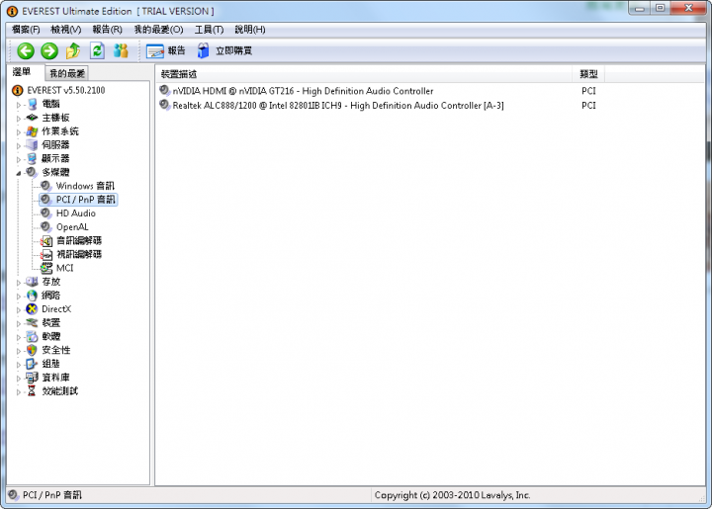712x509 pixels.
Task: Expand the 作業系統 tree node
Action: pos(19,132)
